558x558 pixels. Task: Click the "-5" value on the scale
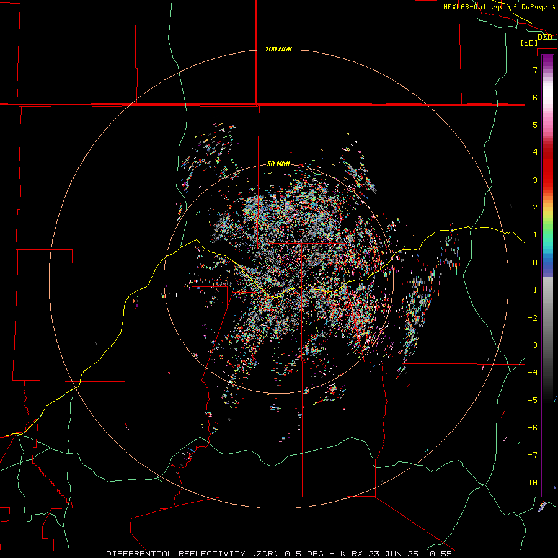pos(533,401)
